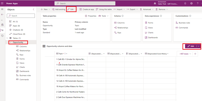Expand the +107 more columns dropdown
Image resolution: width=202 pixels, height=101 pixels.
pyautogui.click(x=185, y=54)
